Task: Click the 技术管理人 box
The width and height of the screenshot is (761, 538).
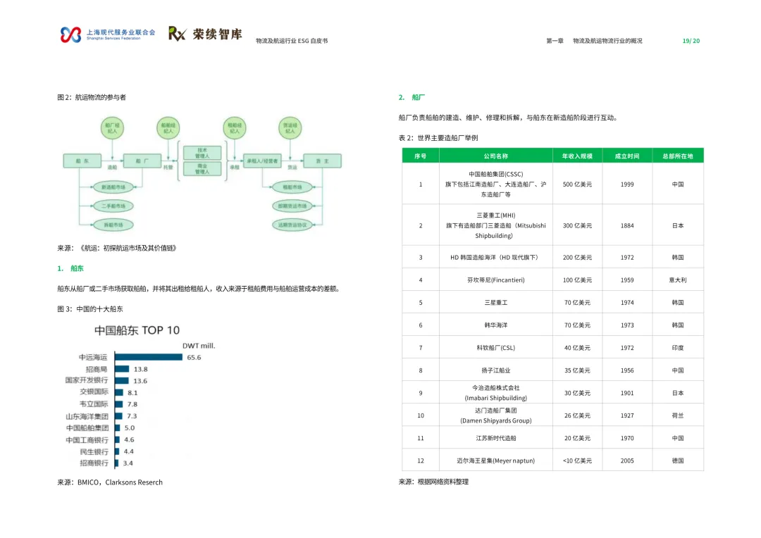Action: point(202,153)
